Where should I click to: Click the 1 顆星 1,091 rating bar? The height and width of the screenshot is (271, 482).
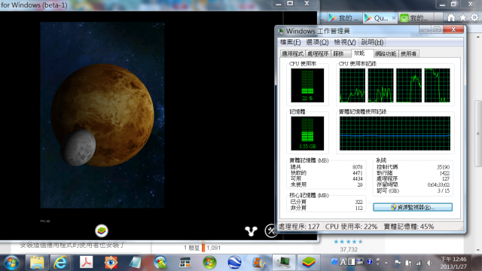tap(203, 248)
